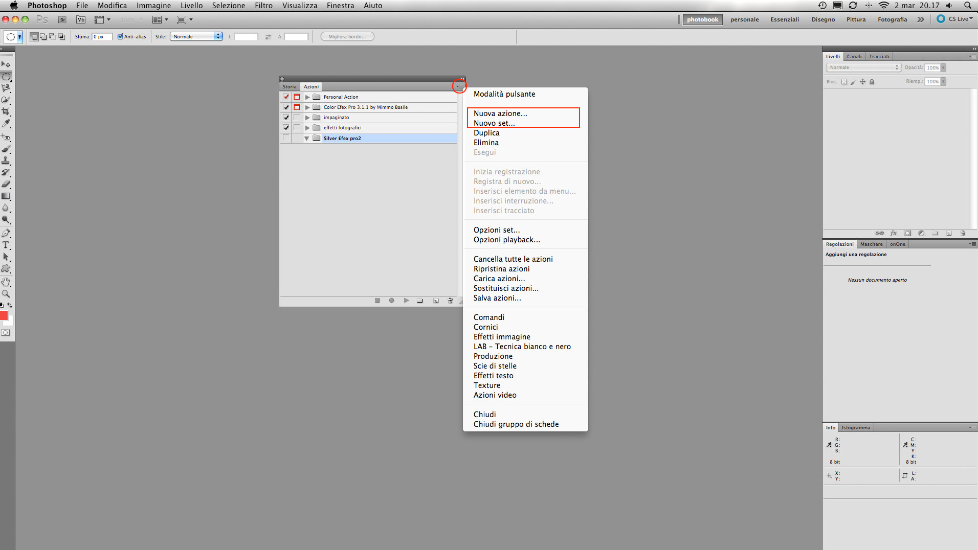
Task: Toggle dialog box for Color Efex Pro set
Action: click(297, 107)
